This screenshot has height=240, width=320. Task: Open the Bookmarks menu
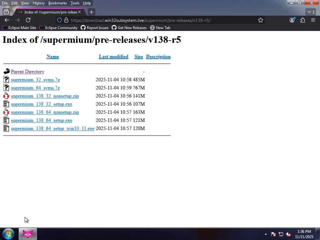[57, 3]
